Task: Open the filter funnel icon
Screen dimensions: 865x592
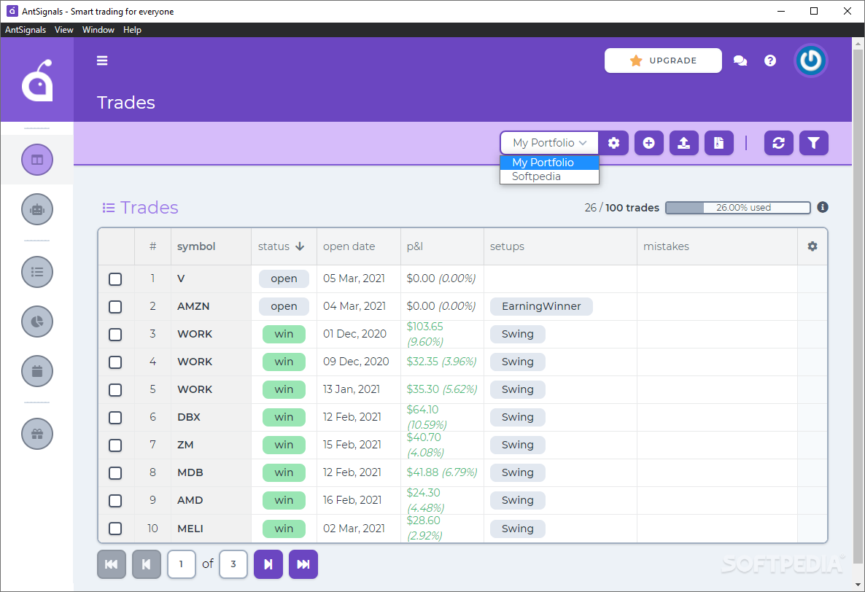Action: tap(814, 144)
